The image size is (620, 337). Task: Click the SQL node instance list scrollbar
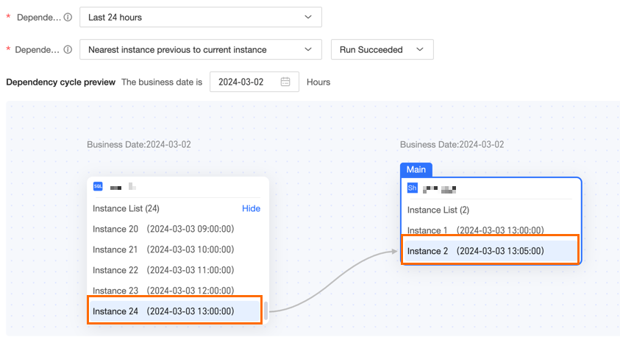266,311
